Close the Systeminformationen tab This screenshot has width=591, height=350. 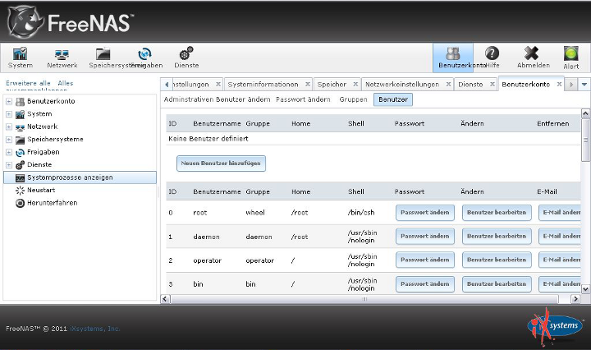tap(308, 84)
